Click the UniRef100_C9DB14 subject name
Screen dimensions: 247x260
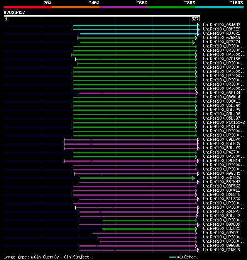coord(222,161)
